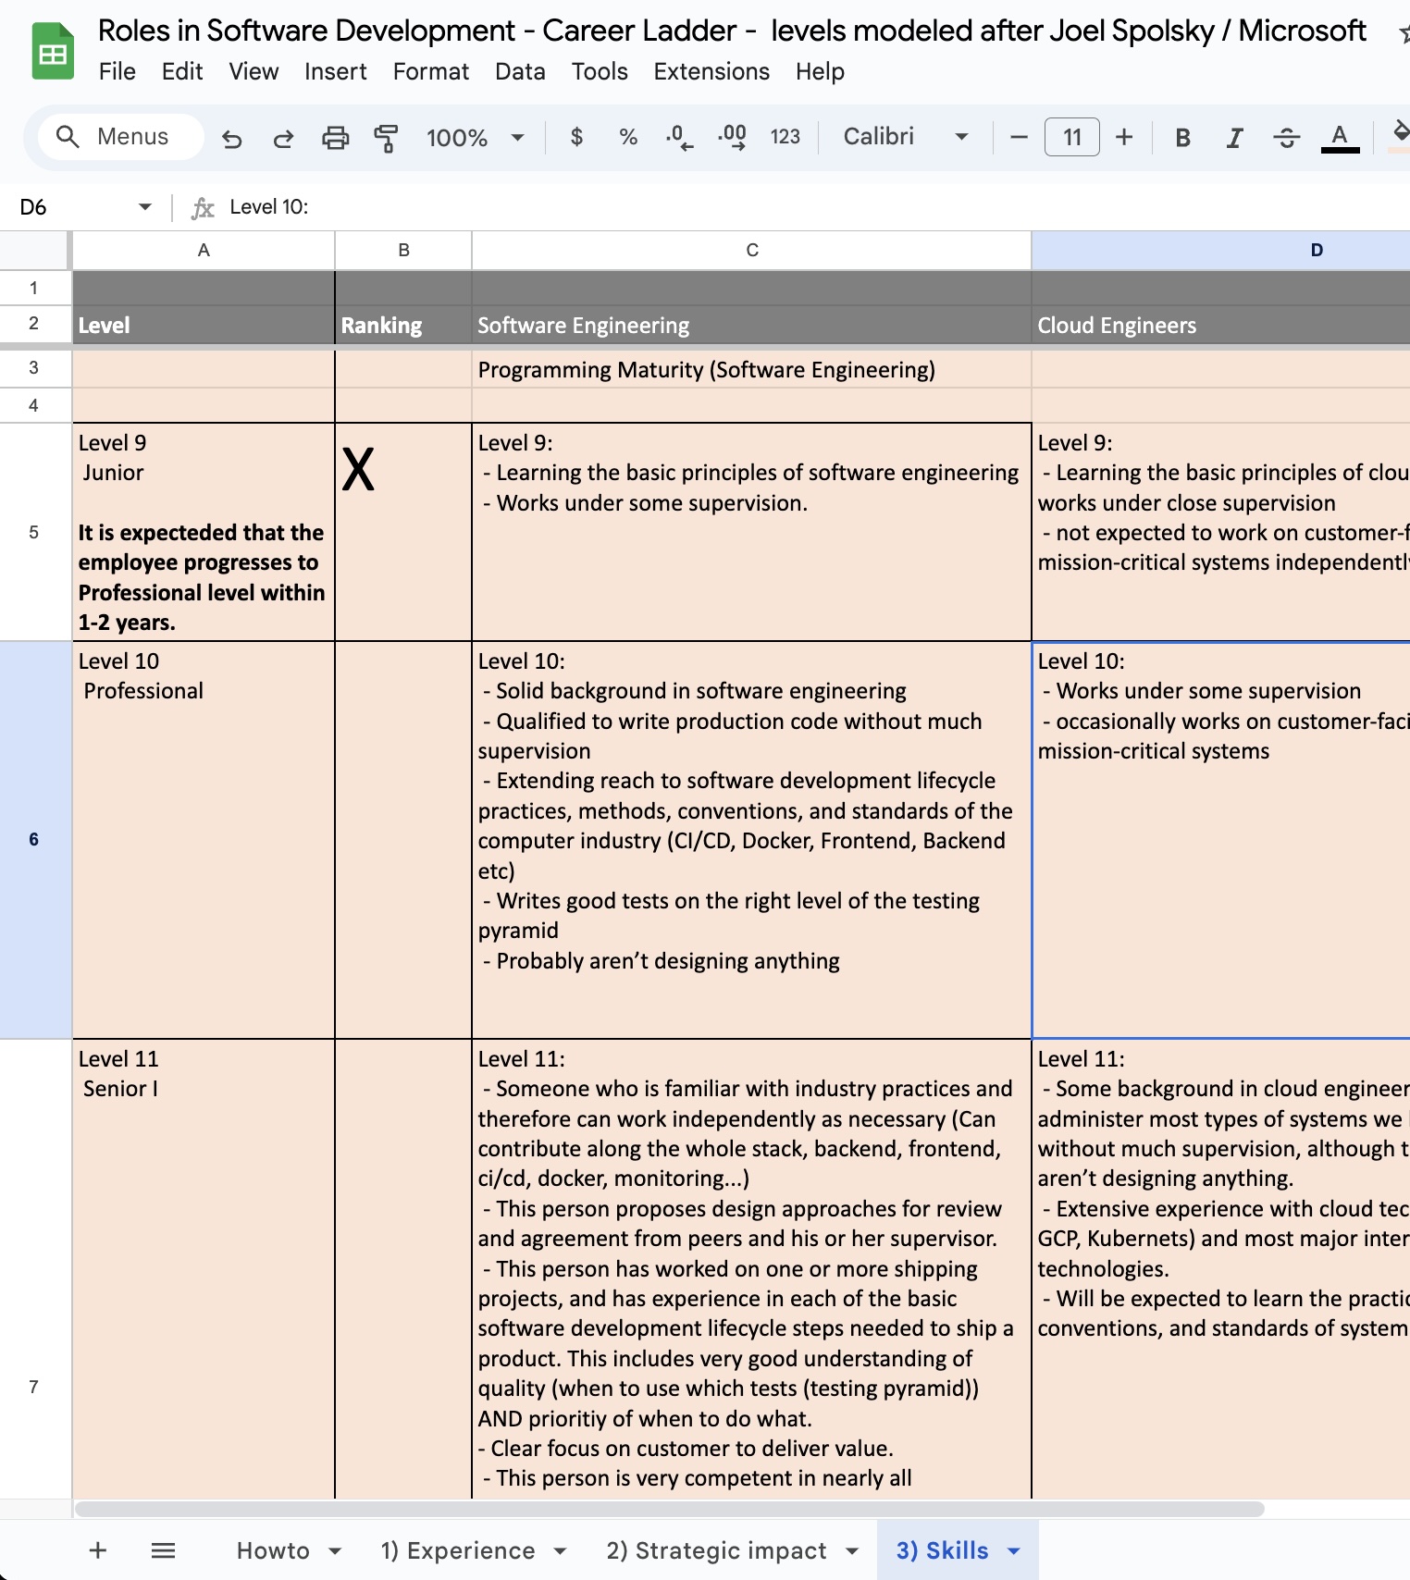Select the cell with large X
The width and height of the screenshot is (1410, 1580).
pyautogui.click(x=403, y=532)
